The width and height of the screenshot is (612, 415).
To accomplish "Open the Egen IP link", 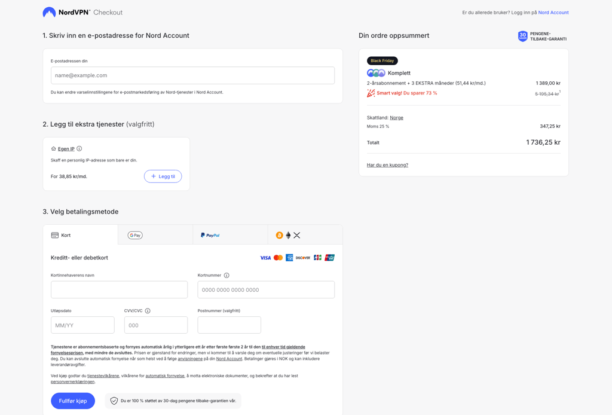I will click(x=66, y=149).
